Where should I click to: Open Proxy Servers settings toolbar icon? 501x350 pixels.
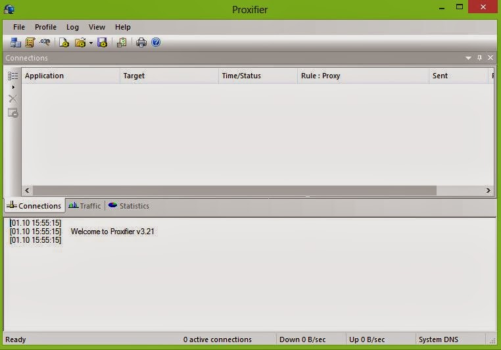click(15, 42)
